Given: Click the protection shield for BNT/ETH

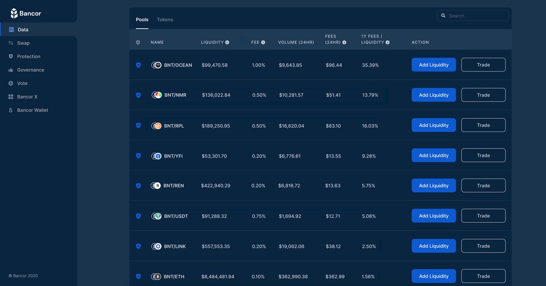Looking at the screenshot, I should pyautogui.click(x=138, y=276).
